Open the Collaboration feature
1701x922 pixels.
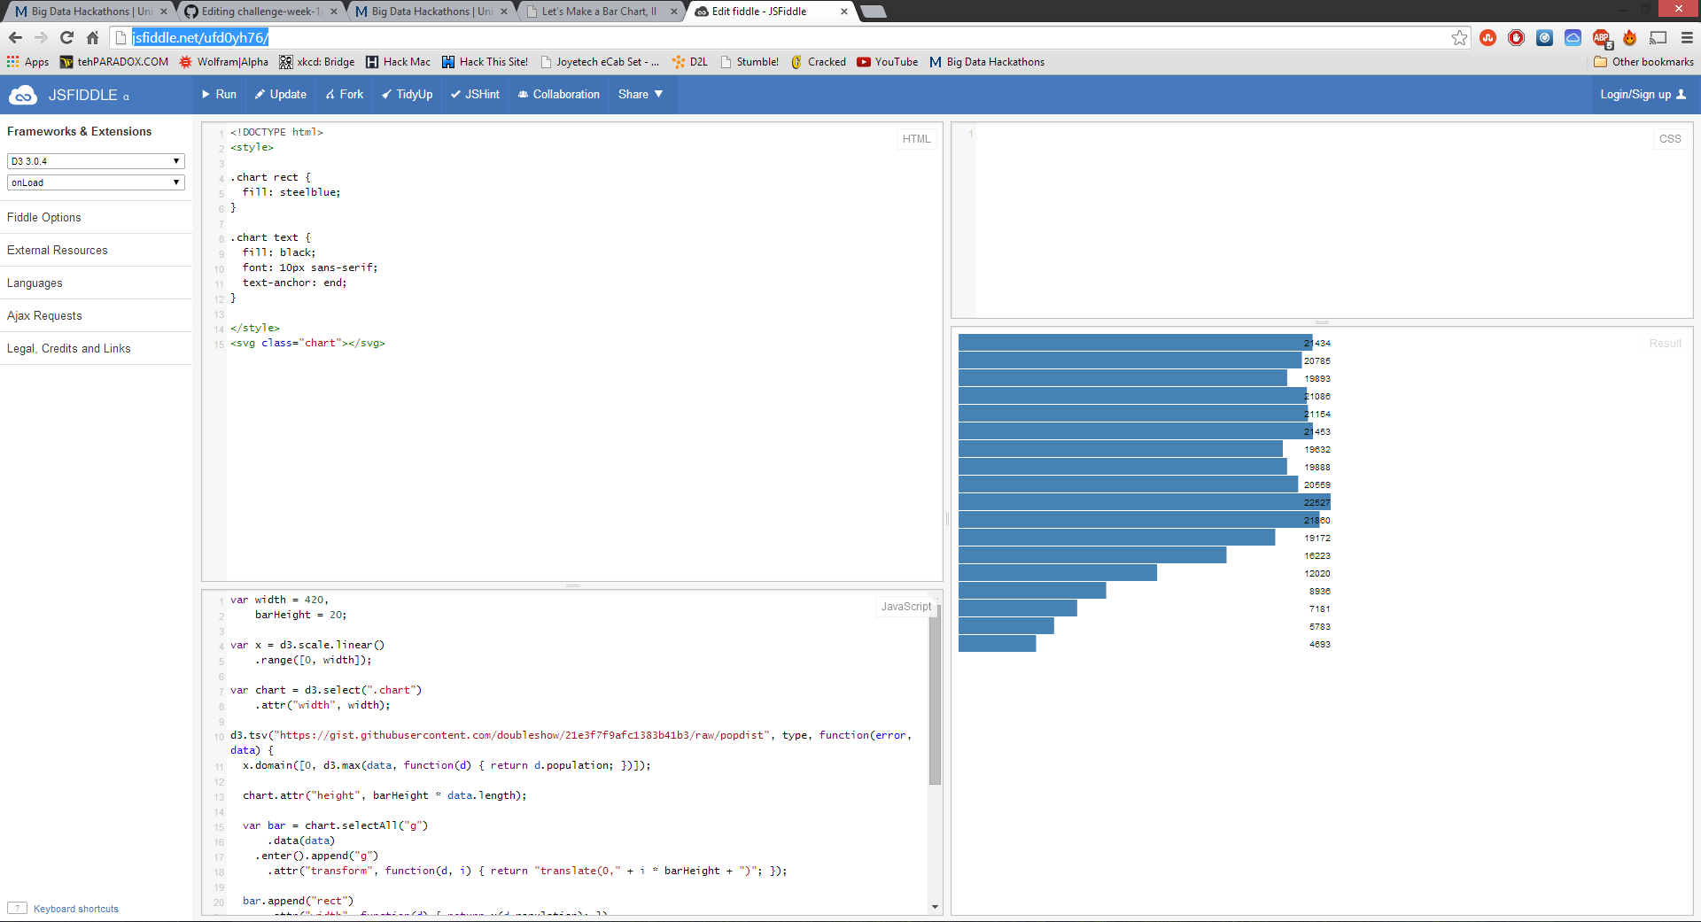(x=558, y=95)
